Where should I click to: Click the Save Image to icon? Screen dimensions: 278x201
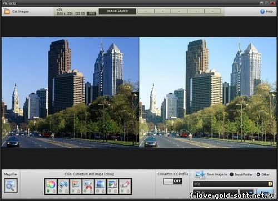pyautogui.click(x=200, y=174)
